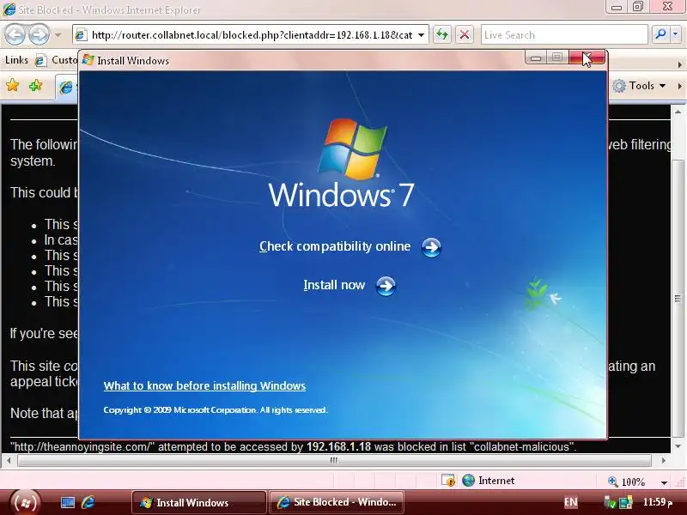Click the Live Search input box
Image resolution: width=687 pixels, height=515 pixels.
tap(564, 35)
